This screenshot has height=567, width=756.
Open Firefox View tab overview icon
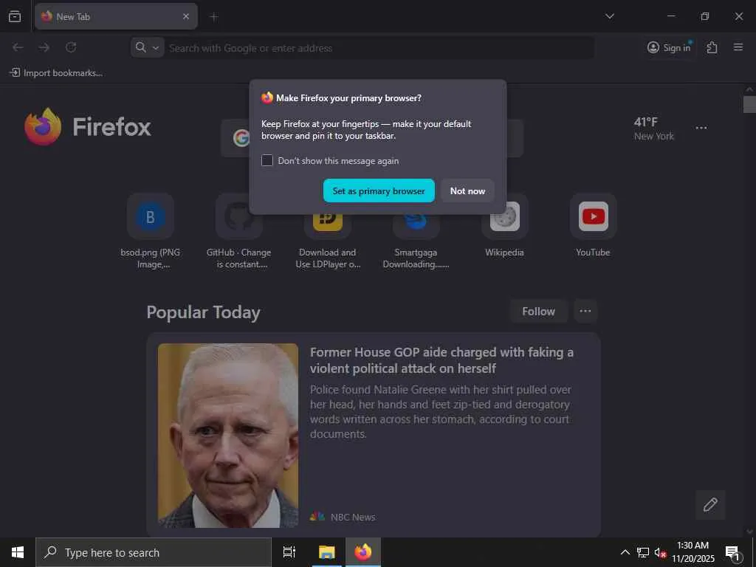(x=15, y=16)
